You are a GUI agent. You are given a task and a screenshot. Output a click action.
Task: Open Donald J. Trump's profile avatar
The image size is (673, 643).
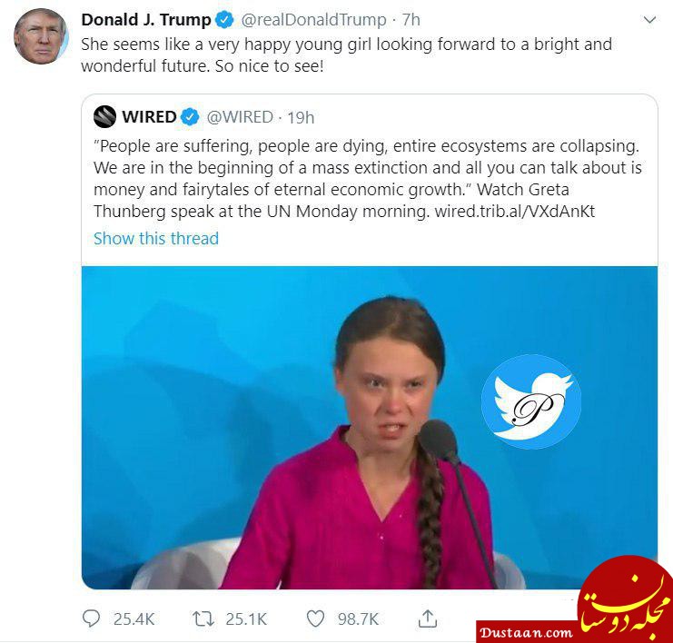tap(41, 36)
